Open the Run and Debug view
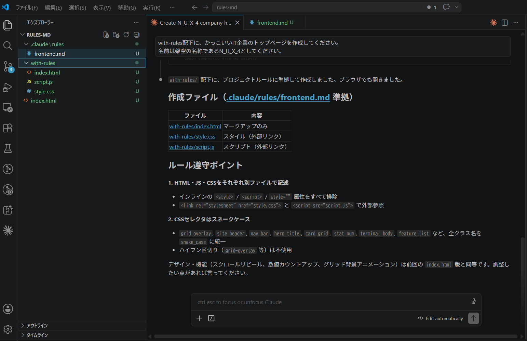Viewport: 527px width, 341px height. (x=8, y=87)
